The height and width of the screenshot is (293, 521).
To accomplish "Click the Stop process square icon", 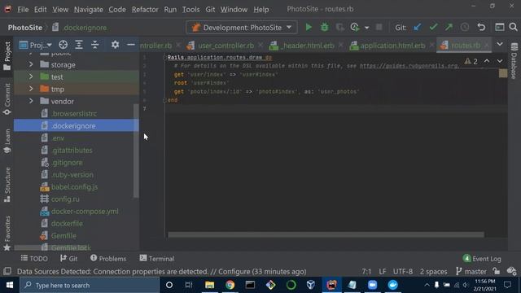I will click(379, 27).
